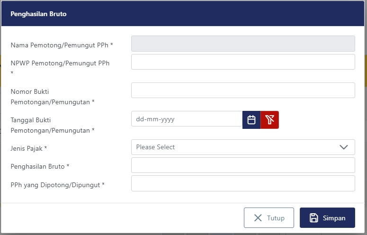The image size is (367, 235).
Task: Click the red clear-filter icon beside date
Action: point(270,119)
